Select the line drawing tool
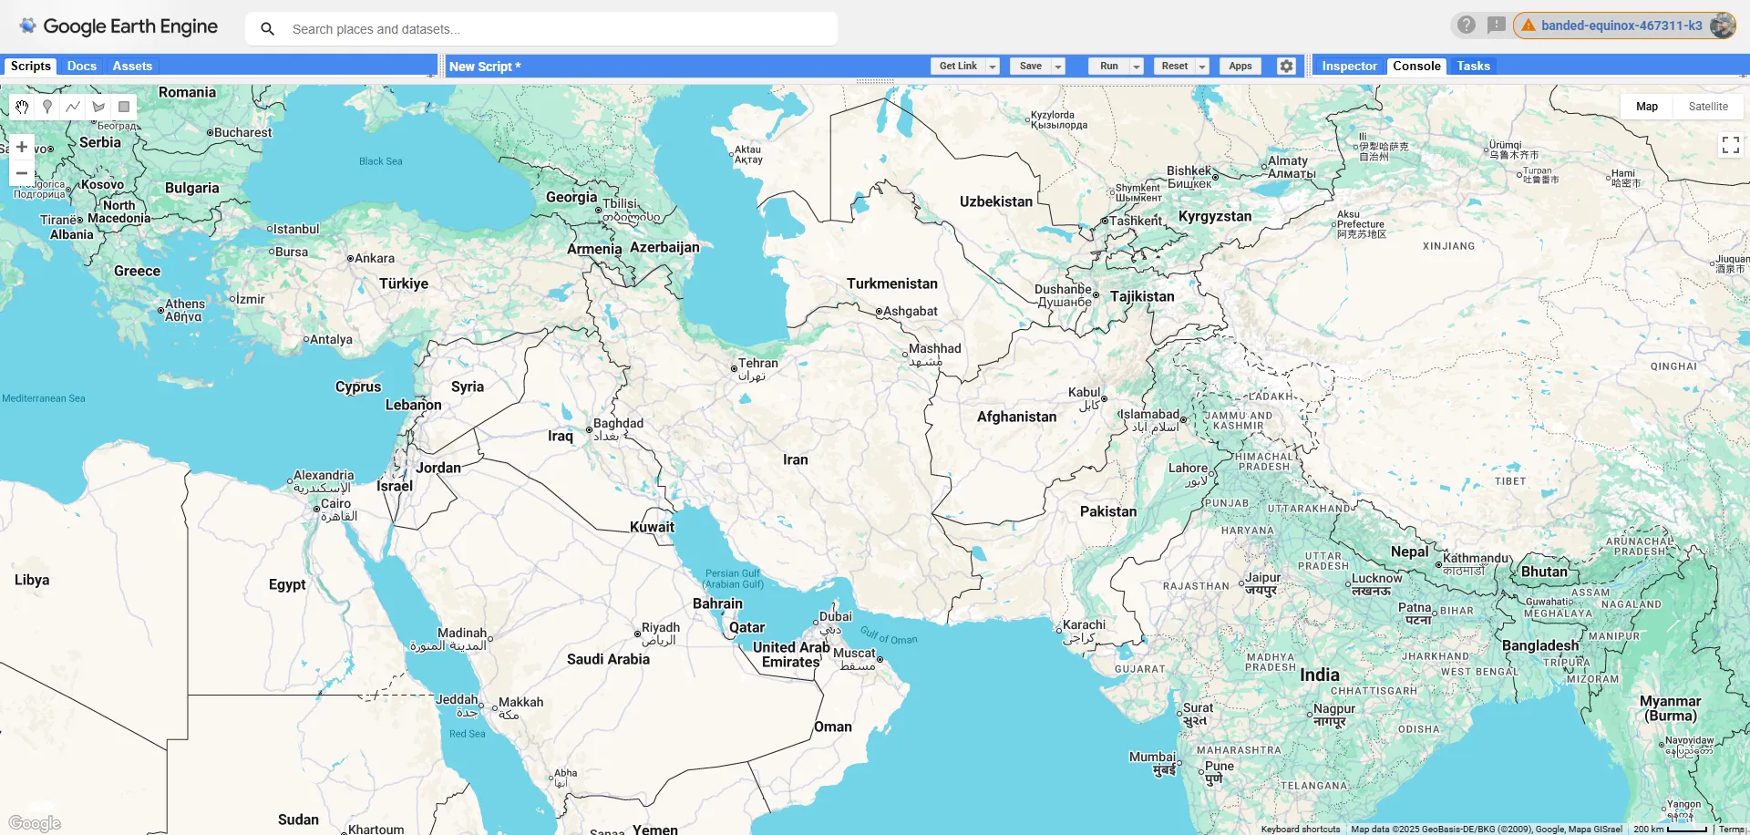 (72, 107)
